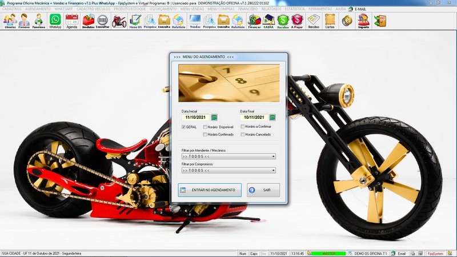The width and height of the screenshot is (457, 257).
Task: Click the printer icon in status bar
Action: 412,254
